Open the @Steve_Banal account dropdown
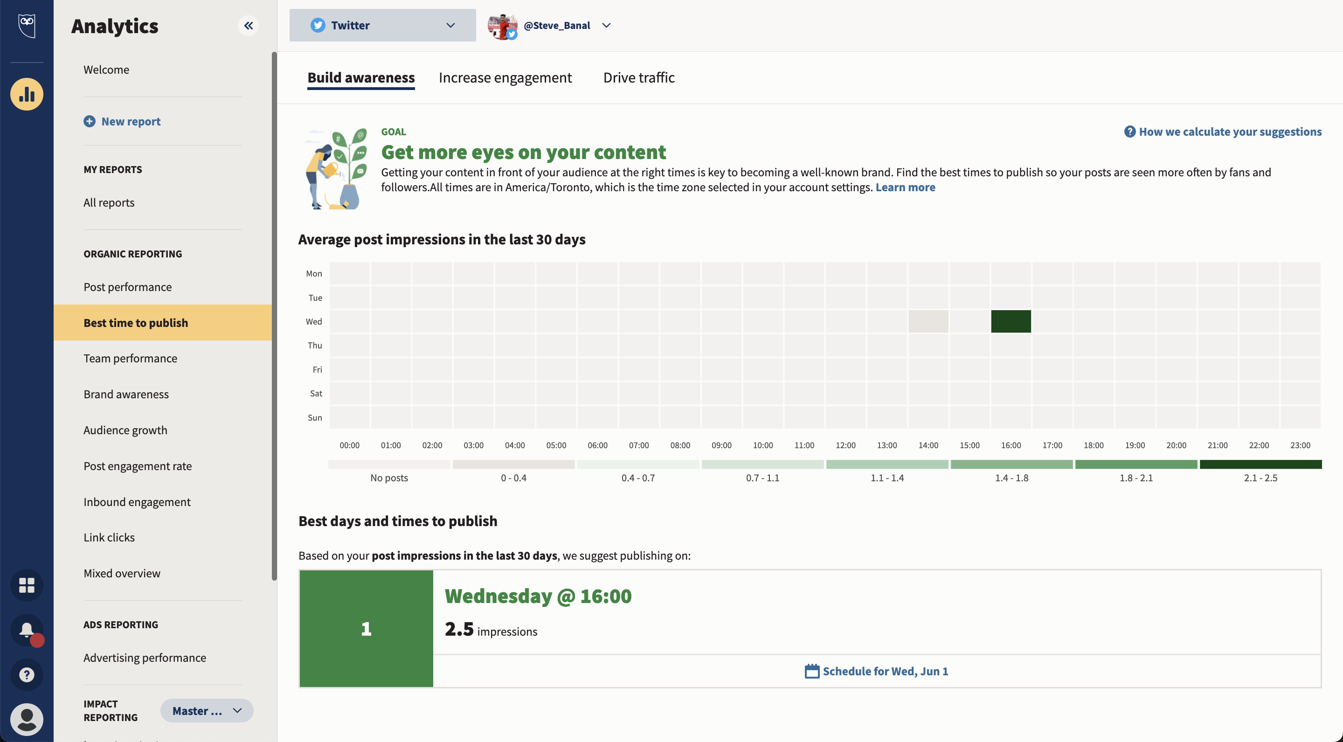This screenshot has width=1343, height=742. 606,25
